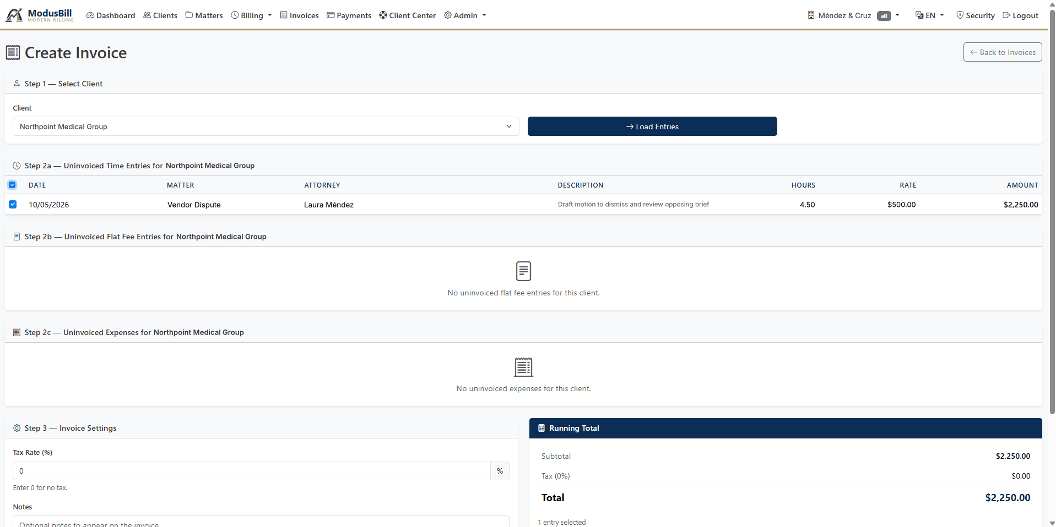Click the Billing clock icon

(235, 15)
